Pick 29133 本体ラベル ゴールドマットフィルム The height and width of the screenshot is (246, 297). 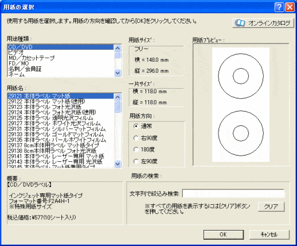(61, 134)
